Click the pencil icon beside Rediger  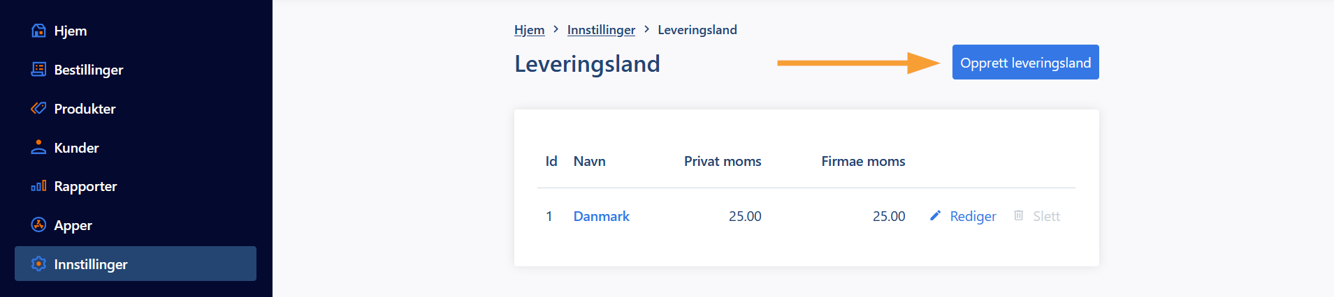point(935,215)
